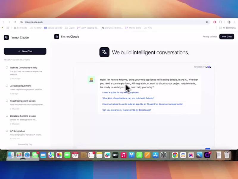This screenshot has height=179, width=238.
Task: Open the Welo bookmark folder
Action: 148,28
